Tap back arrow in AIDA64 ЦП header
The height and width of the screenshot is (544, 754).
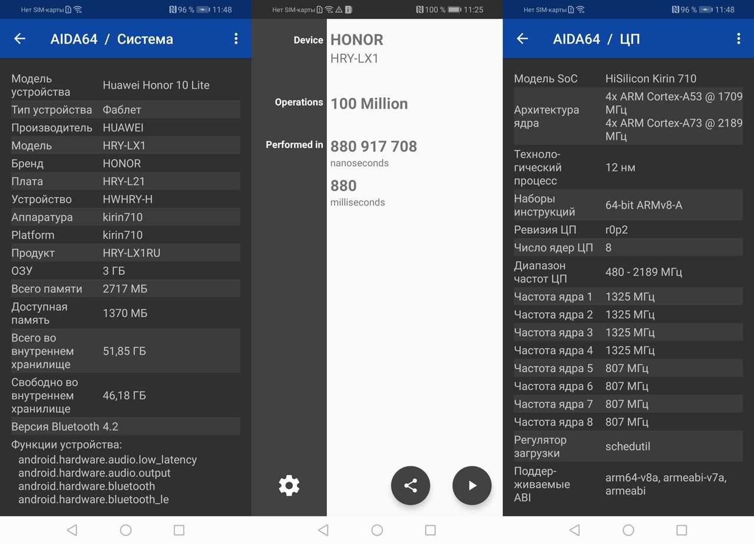tap(522, 39)
